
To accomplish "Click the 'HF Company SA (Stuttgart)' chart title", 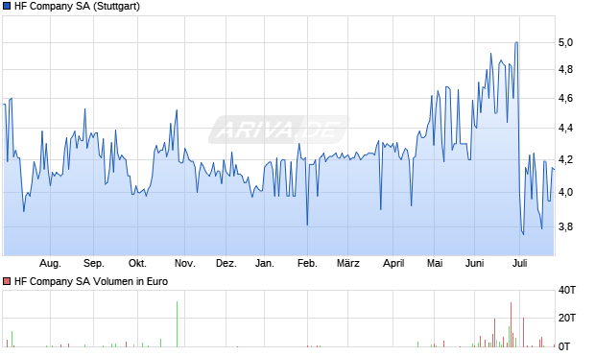I will click(x=77, y=7).
